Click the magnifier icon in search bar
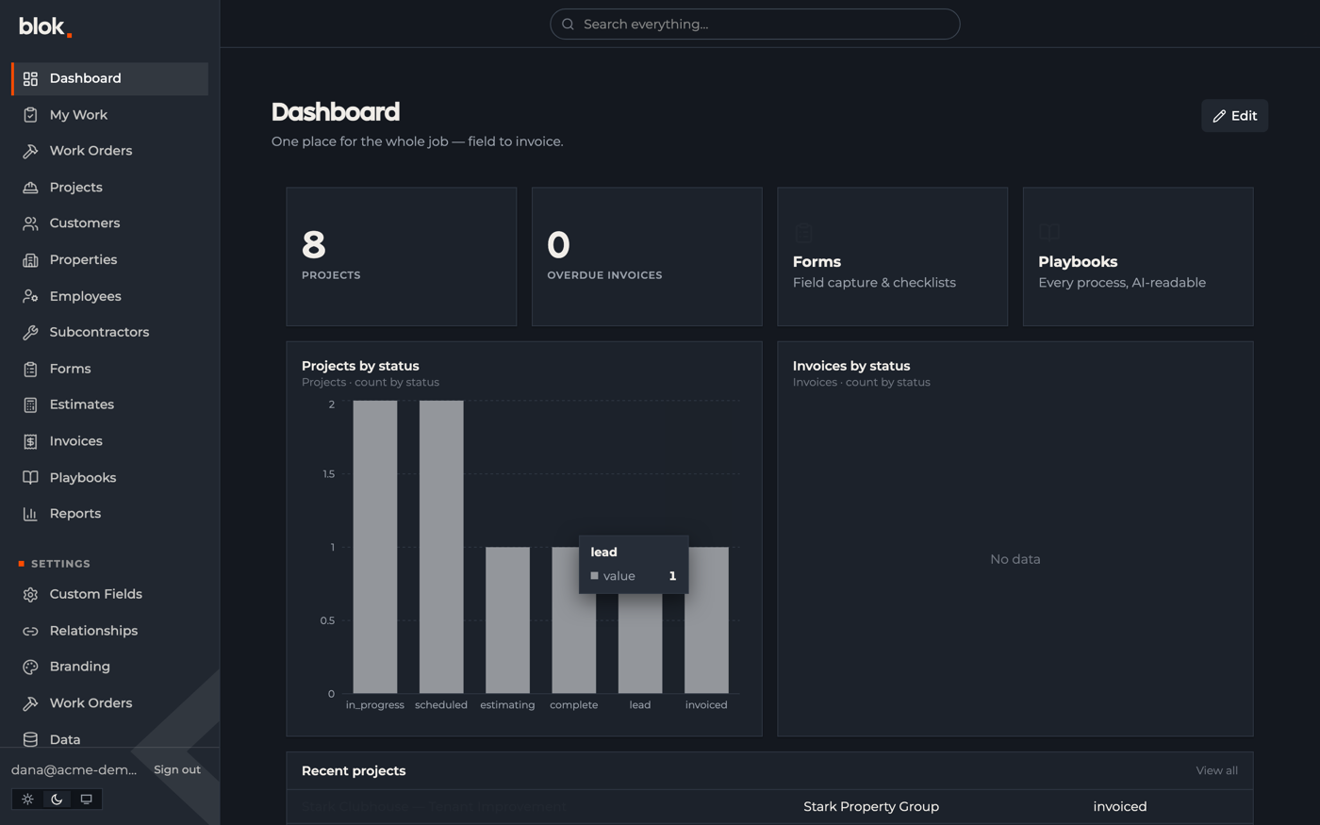Image resolution: width=1320 pixels, height=825 pixels. click(x=568, y=25)
